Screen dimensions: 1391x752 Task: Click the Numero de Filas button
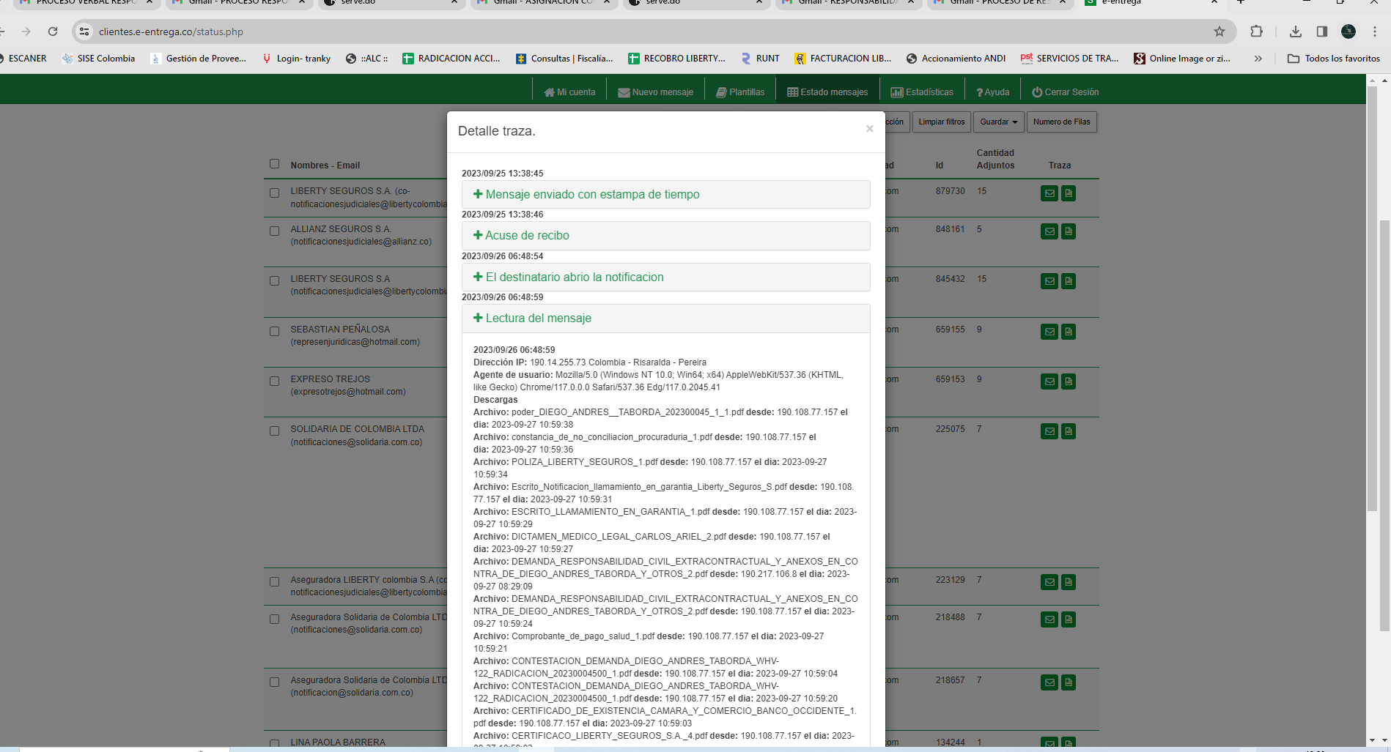click(x=1061, y=122)
